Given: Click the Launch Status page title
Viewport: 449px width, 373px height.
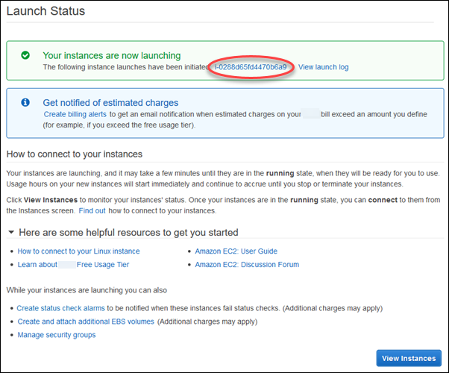Looking at the screenshot, I should pos(48,11).
